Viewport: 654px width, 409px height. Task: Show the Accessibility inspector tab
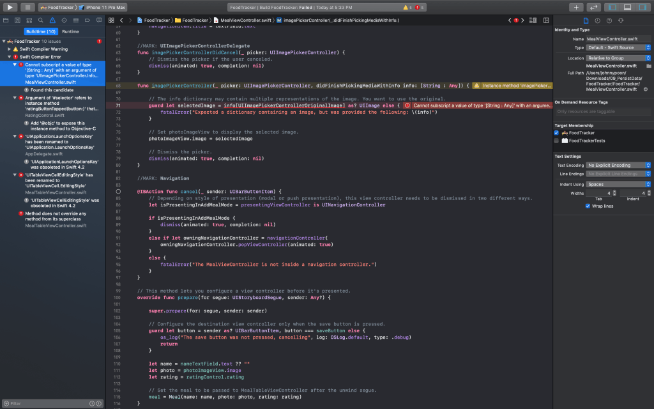[x=621, y=20]
